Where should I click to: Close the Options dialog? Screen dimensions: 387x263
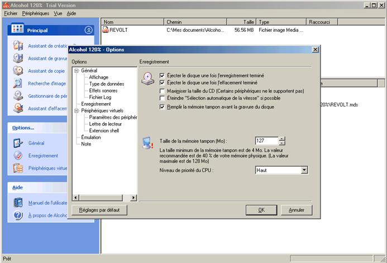pyautogui.click(x=315, y=50)
